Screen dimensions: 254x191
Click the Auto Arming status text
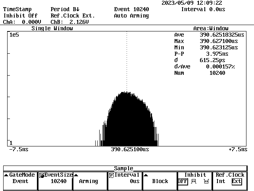coord(131,16)
